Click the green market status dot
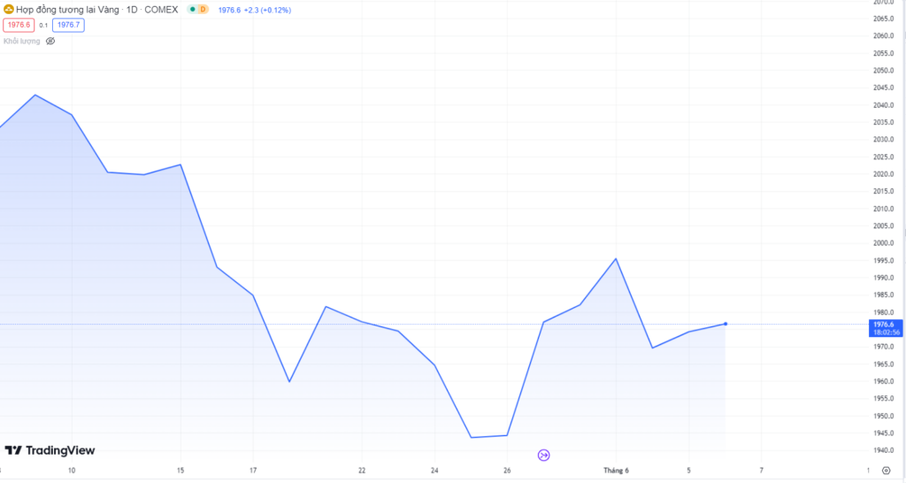This screenshot has height=483, width=906. pyautogui.click(x=192, y=10)
